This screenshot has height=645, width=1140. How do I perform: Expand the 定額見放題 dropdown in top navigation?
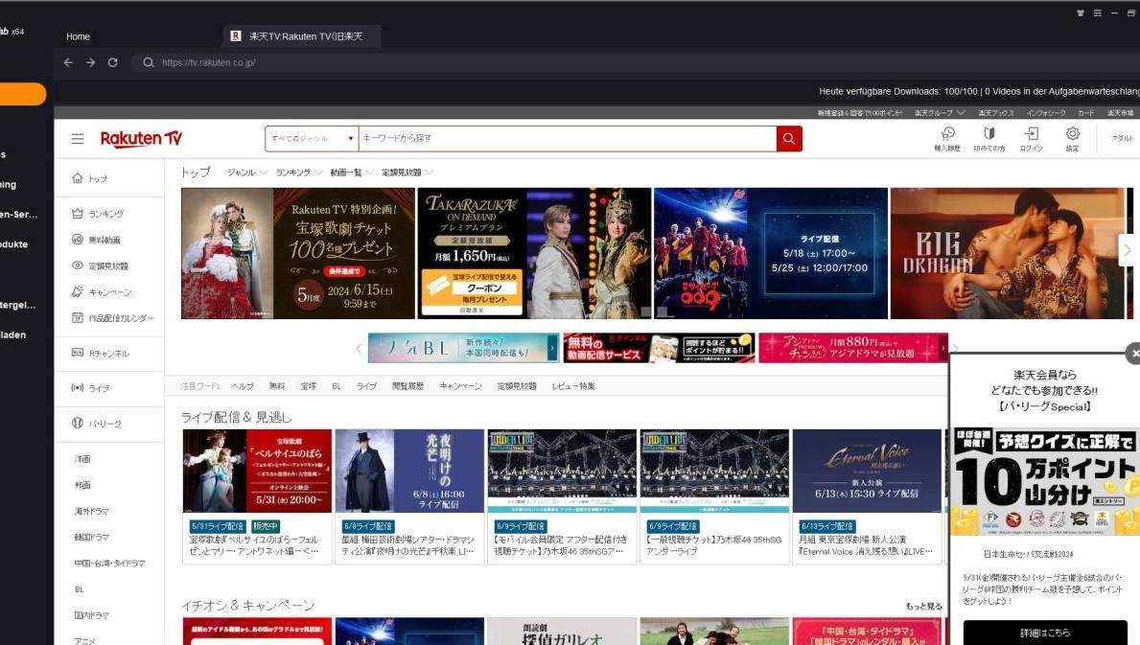pos(407,173)
